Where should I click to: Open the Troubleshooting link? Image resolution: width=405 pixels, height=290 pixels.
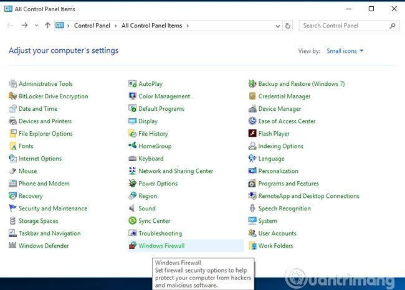(x=160, y=233)
